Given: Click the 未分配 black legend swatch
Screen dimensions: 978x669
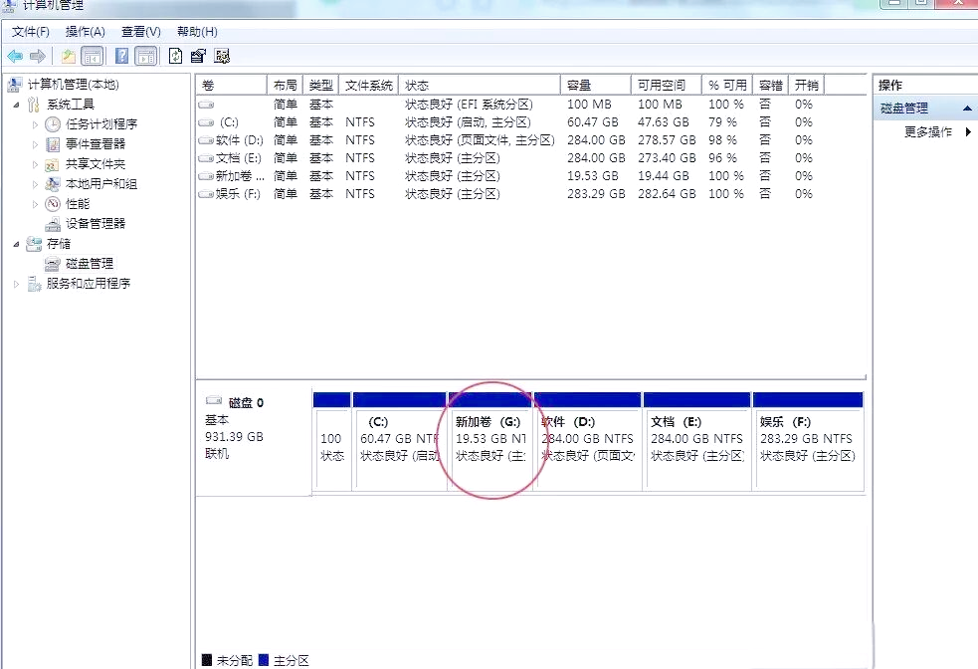Looking at the screenshot, I should click(x=207, y=660).
